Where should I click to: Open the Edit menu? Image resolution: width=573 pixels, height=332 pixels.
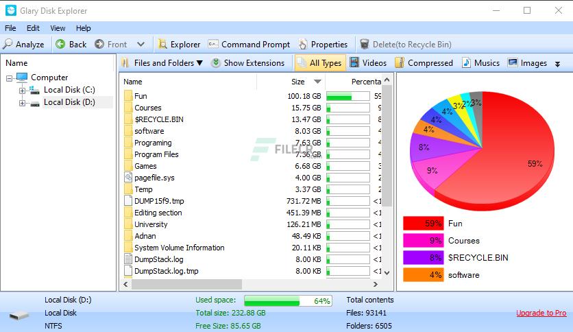(x=33, y=28)
